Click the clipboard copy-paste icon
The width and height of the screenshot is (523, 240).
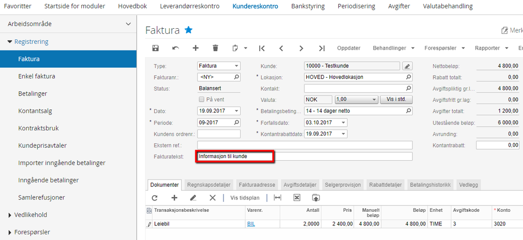[235, 48]
